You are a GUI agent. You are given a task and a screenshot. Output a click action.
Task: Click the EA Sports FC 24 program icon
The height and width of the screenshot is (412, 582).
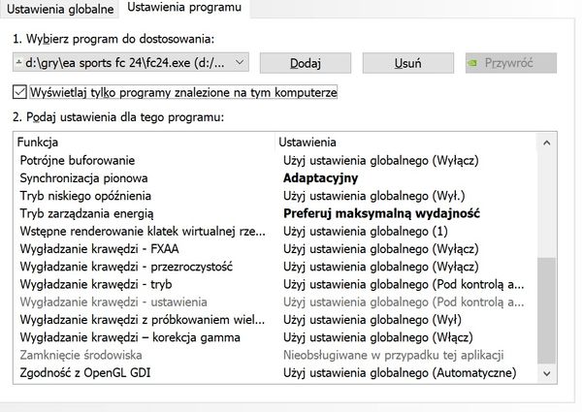tap(20, 63)
